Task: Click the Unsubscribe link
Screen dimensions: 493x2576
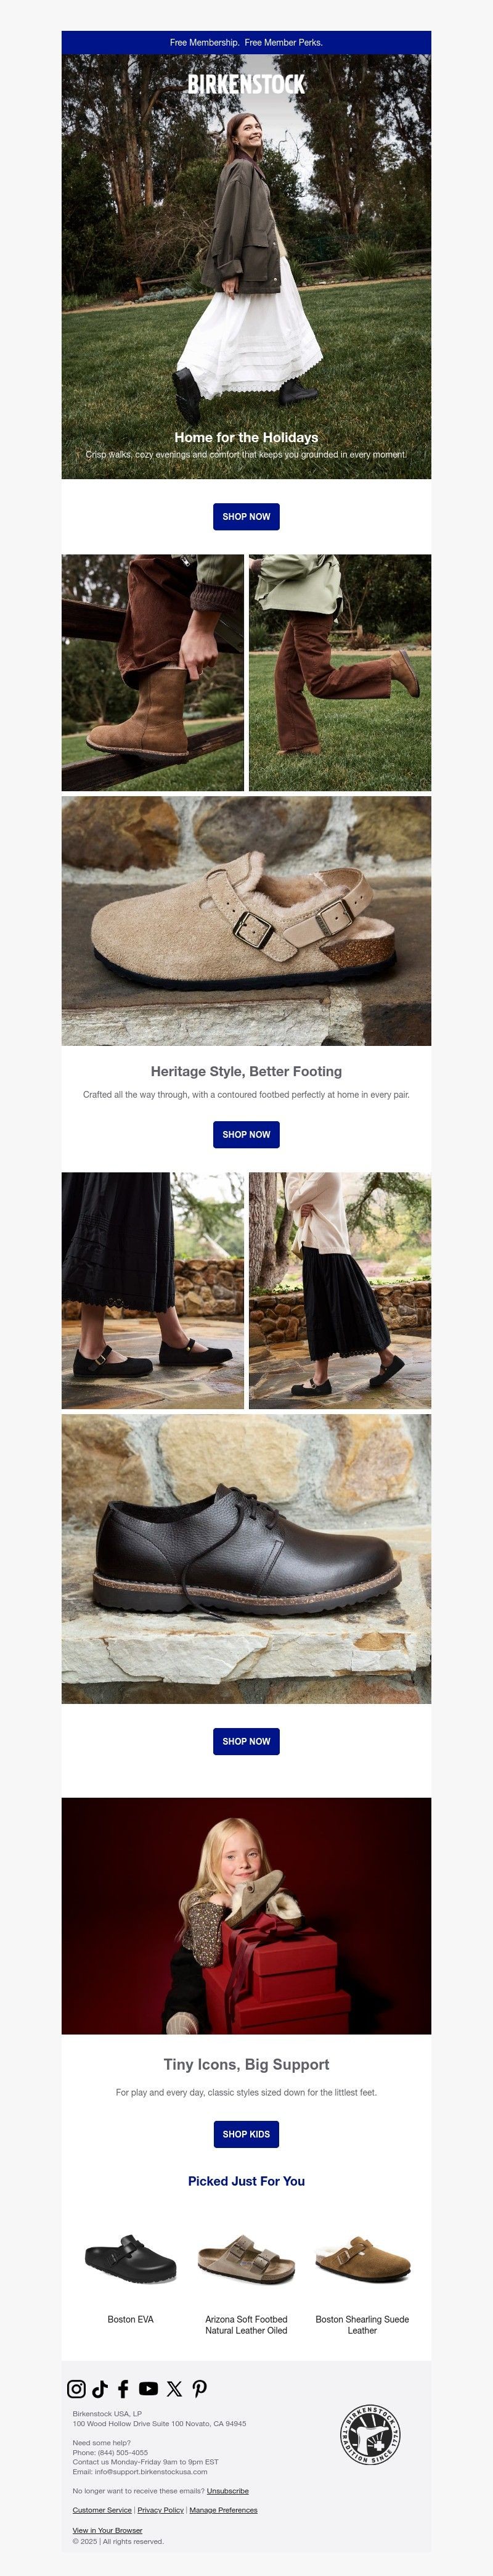Action: (228, 2491)
